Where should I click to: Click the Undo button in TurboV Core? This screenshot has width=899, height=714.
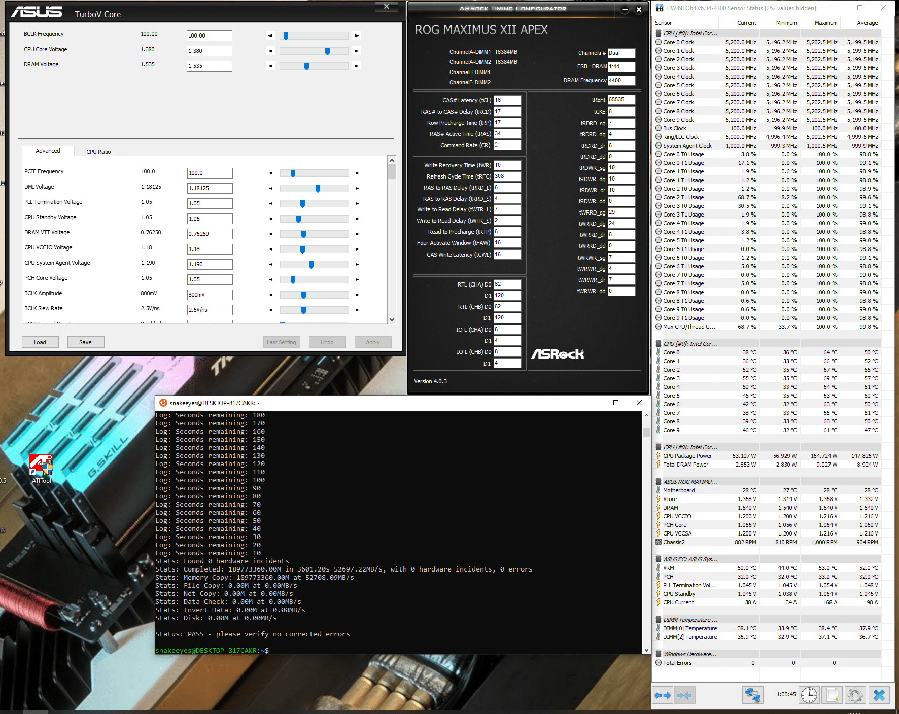click(x=327, y=342)
